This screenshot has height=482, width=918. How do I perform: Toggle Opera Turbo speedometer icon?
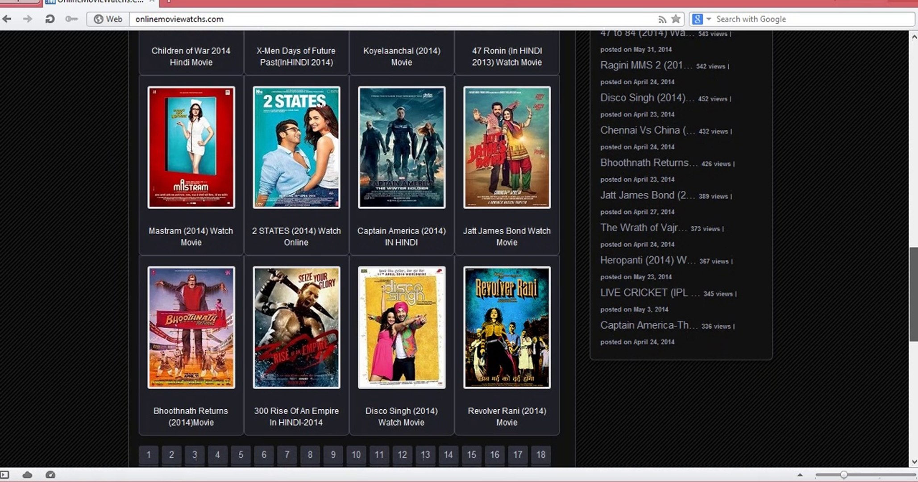coord(50,474)
